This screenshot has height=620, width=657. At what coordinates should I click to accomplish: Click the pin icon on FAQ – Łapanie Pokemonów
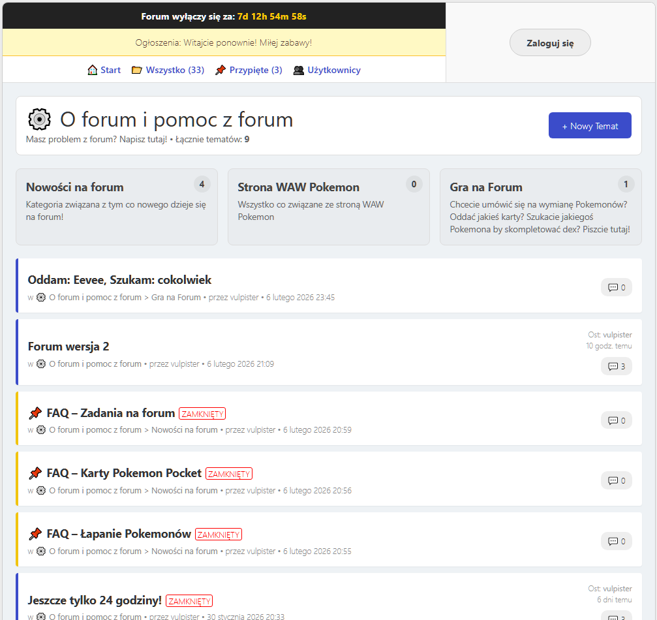tap(35, 533)
